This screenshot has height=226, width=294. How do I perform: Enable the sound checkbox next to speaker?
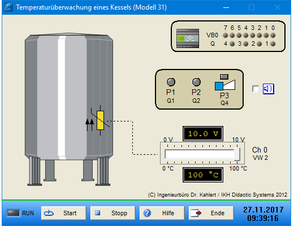point(256,89)
